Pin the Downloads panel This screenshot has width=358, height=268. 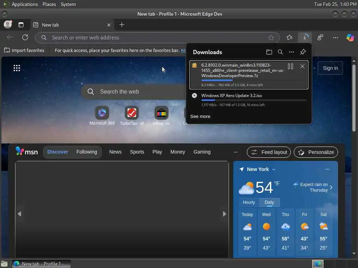(303, 52)
